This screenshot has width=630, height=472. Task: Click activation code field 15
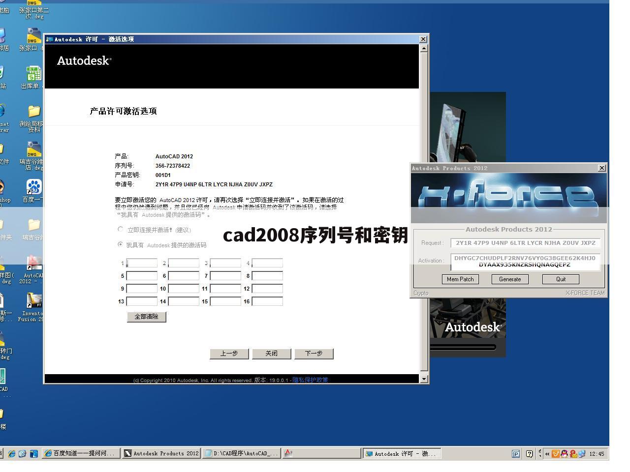point(225,301)
